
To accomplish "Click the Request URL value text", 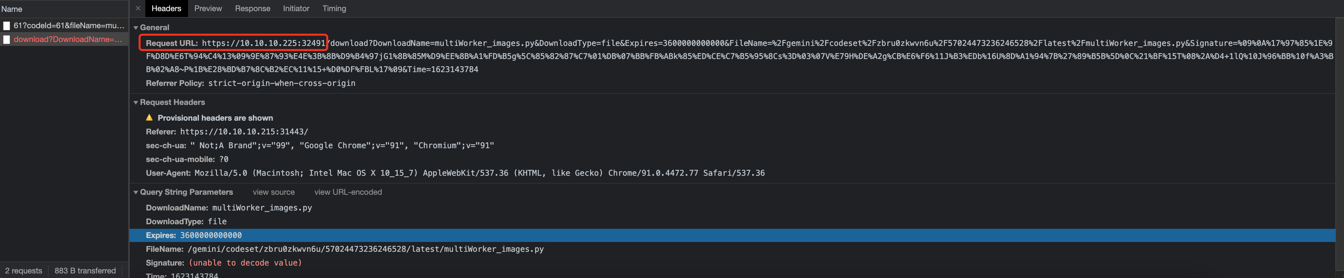I will [739, 56].
